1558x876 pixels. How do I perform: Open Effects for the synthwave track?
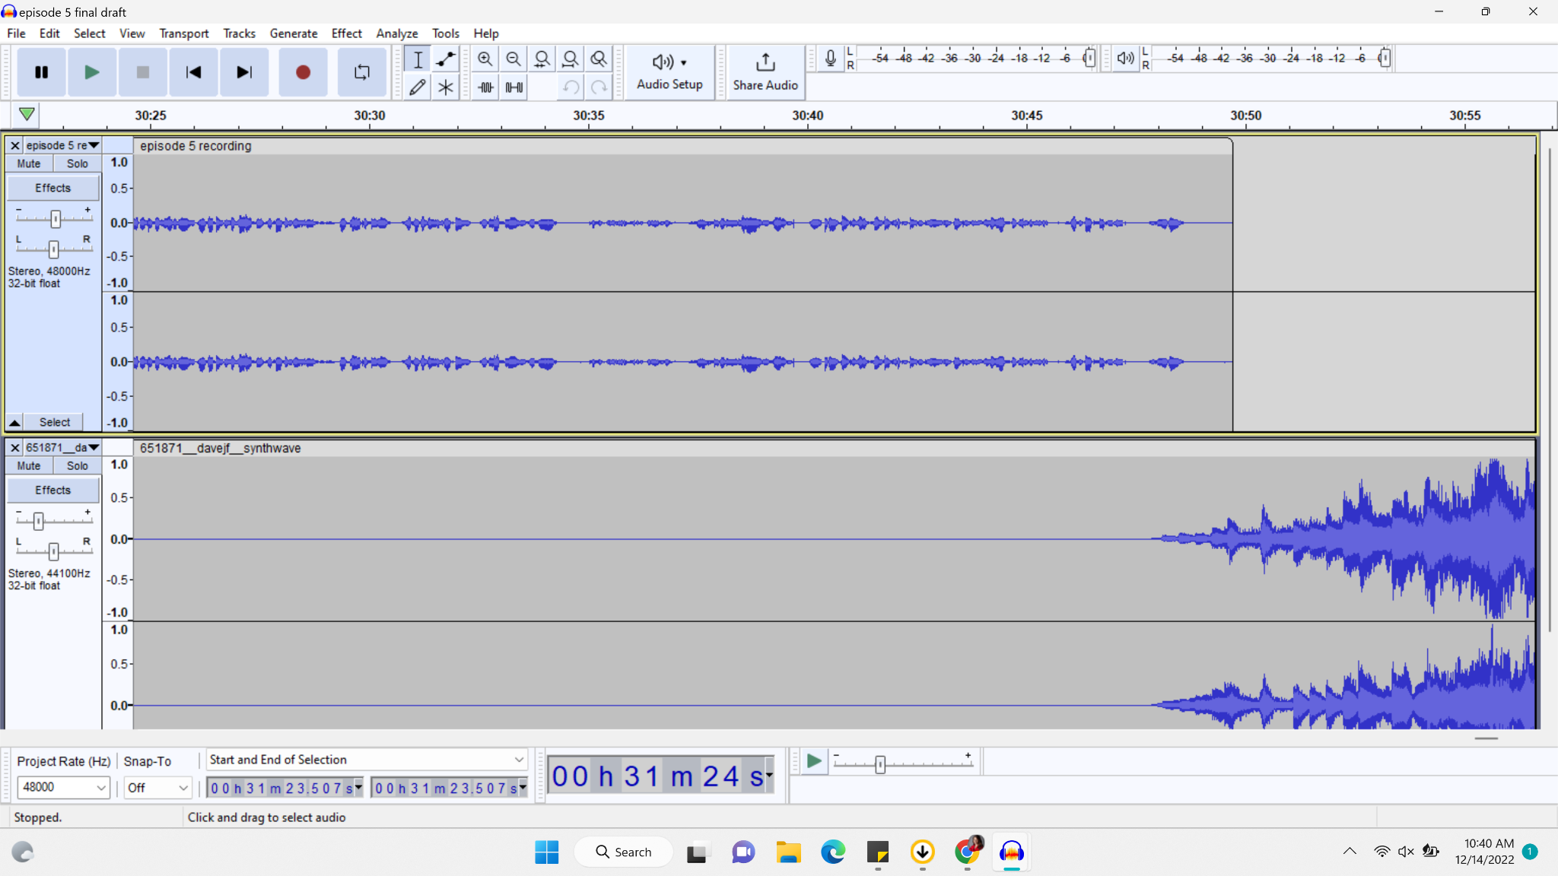(x=52, y=490)
